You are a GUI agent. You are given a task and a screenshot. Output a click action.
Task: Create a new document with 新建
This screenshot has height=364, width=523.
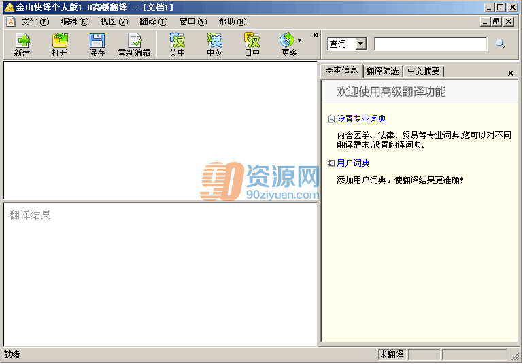(22, 45)
